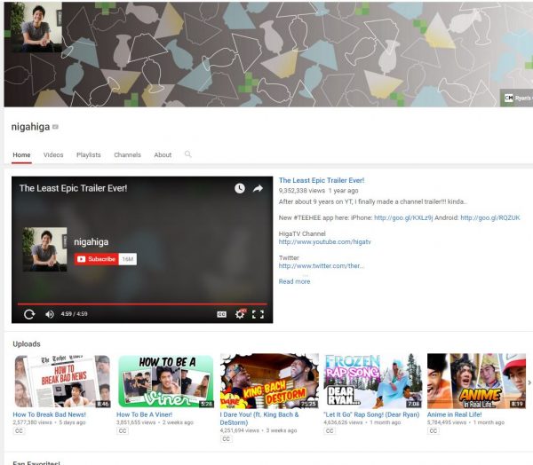The height and width of the screenshot is (465, 533).
Task: Click the CC badge under I Dare You
Action: coord(226,439)
